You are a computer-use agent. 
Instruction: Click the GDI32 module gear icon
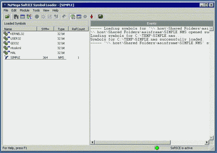tap(7, 43)
